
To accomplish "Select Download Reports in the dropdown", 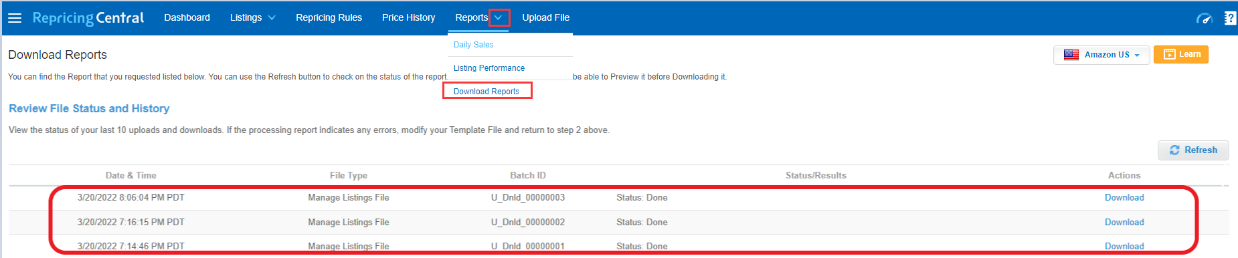I will 487,91.
